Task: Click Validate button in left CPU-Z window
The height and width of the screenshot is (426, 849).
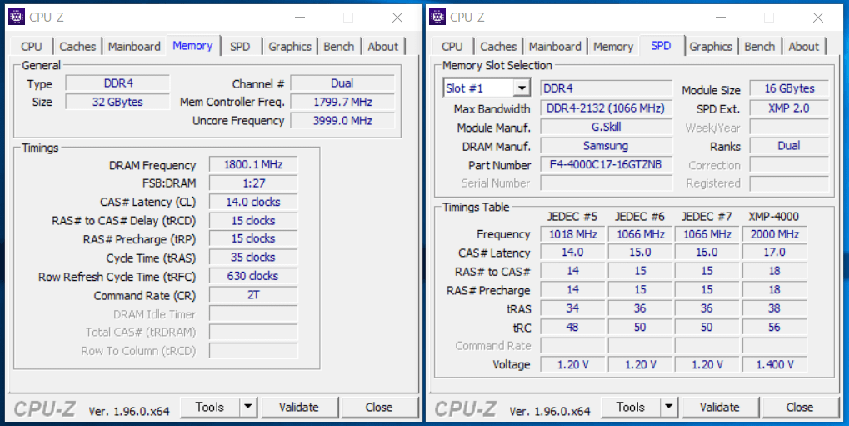Action: 299,407
